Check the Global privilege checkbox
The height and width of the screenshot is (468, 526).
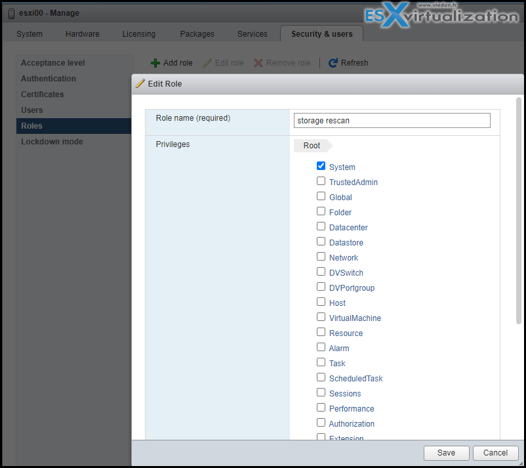[321, 196]
